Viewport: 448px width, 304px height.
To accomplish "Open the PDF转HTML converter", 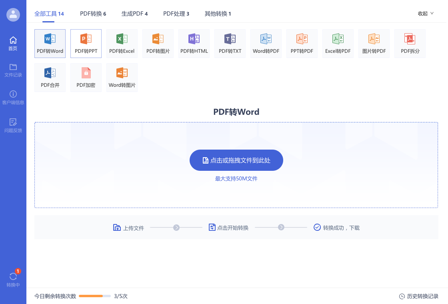I will (x=194, y=43).
